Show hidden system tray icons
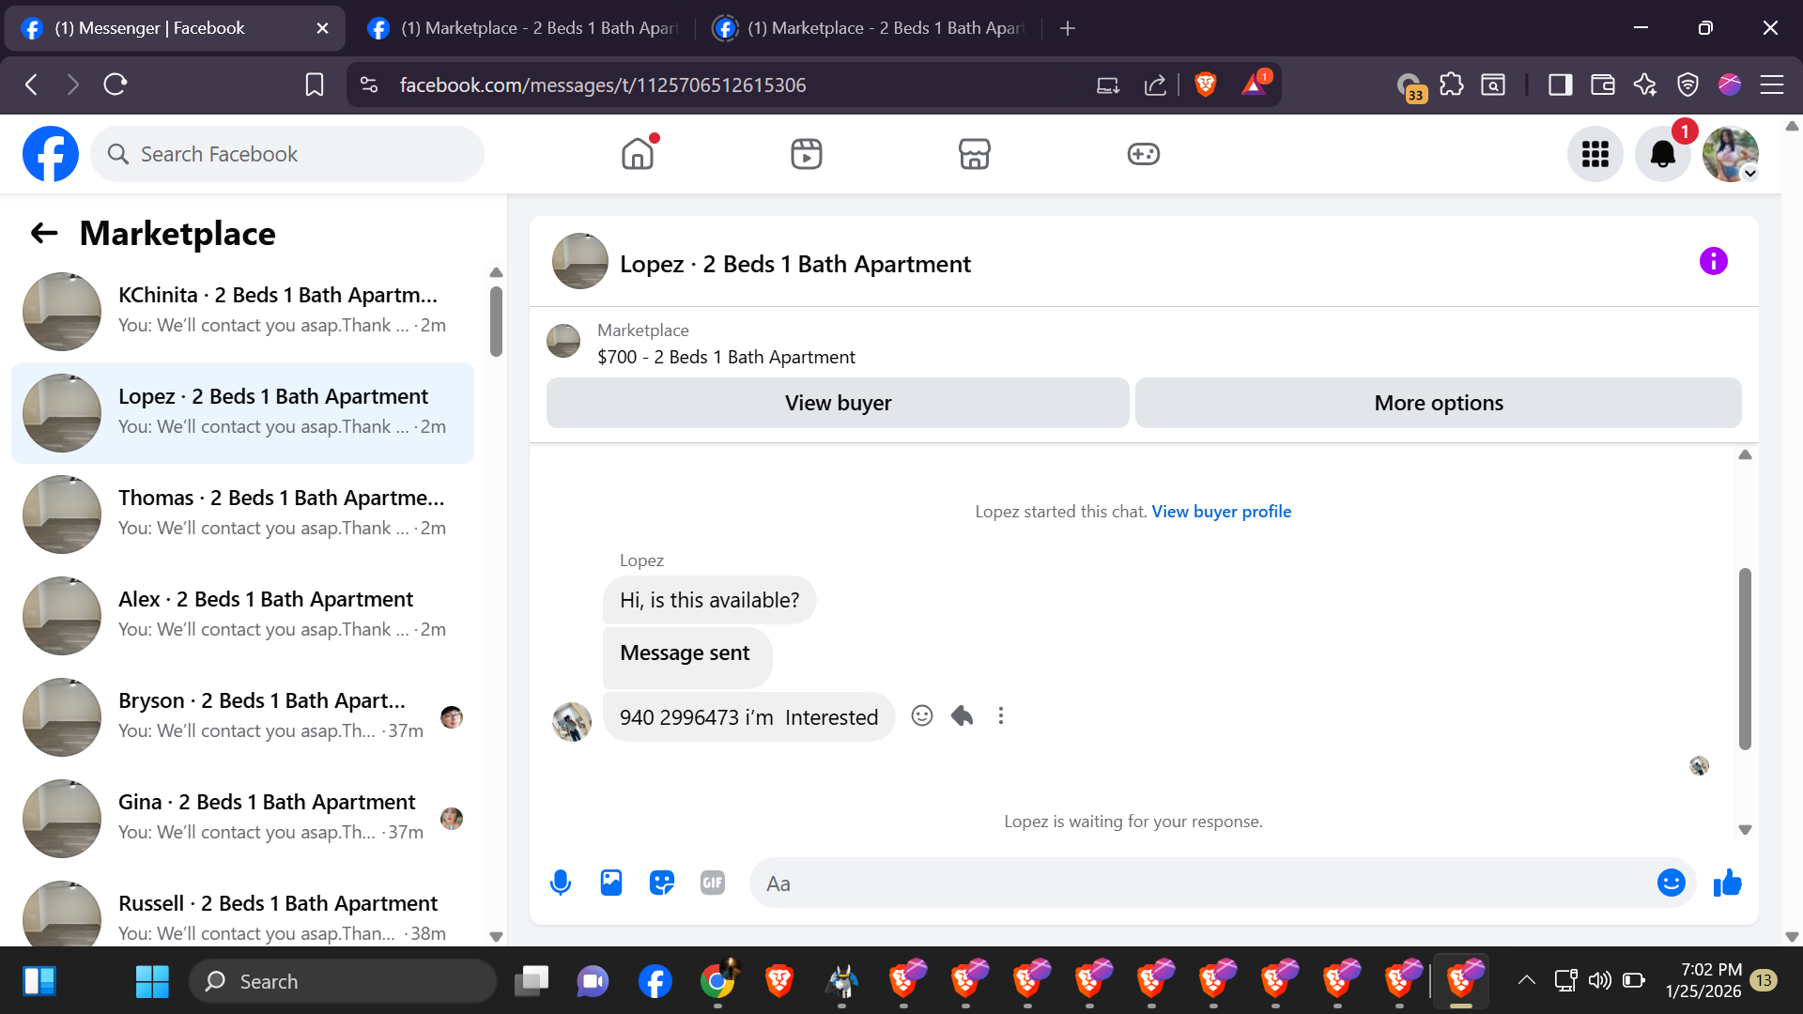The width and height of the screenshot is (1803, 1014). pos(1527,981)
